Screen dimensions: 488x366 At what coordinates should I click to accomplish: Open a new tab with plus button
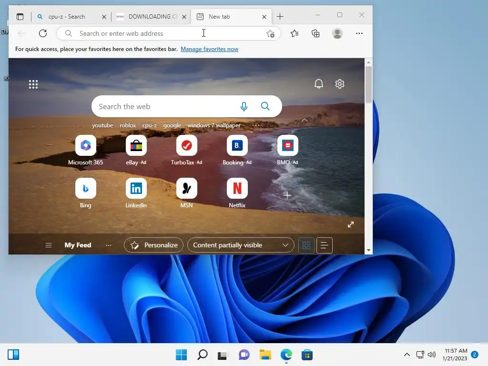(x=280, y=17)
